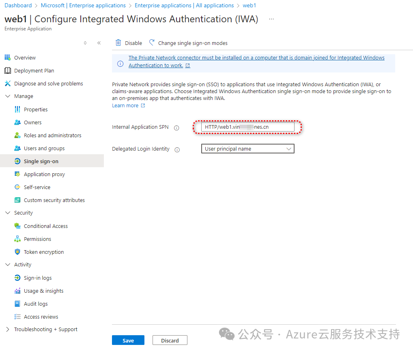Click the Overview grid icon
Viewport: 413px width, 351px height.
tap(8, 57)
